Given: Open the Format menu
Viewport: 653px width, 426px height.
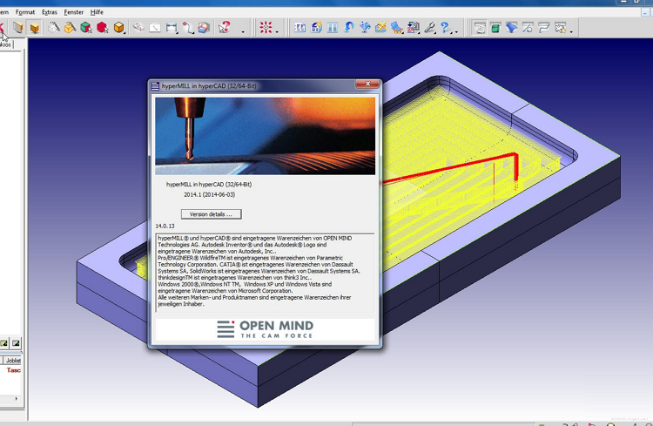Looking at the screenshot, I should 25,12.
